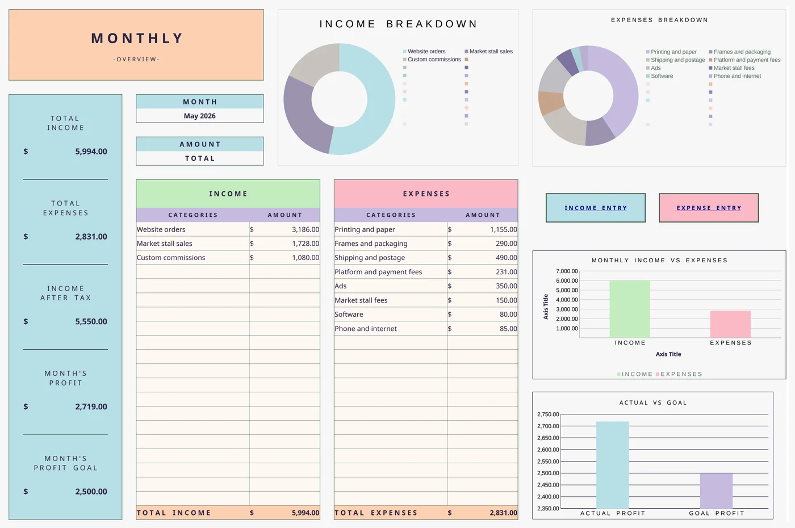This screenshot has height=528, width=795.
Task: Open the Income Entry link
Action: (596, 208)
